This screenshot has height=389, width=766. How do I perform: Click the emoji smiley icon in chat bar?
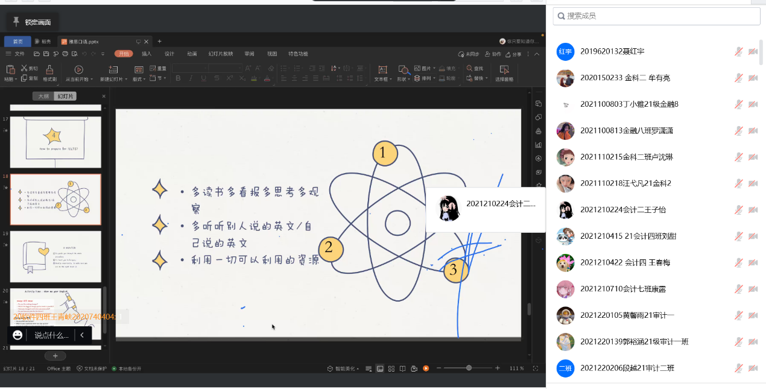click(17, 335)
